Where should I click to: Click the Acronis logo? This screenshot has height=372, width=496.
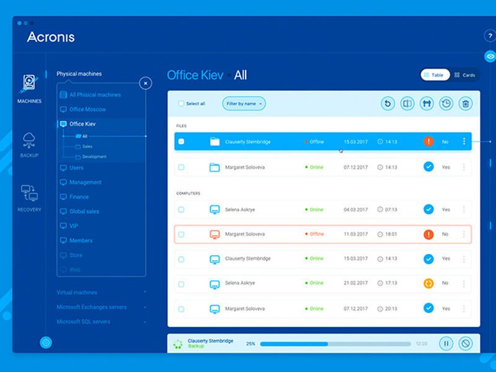(51, 37)
